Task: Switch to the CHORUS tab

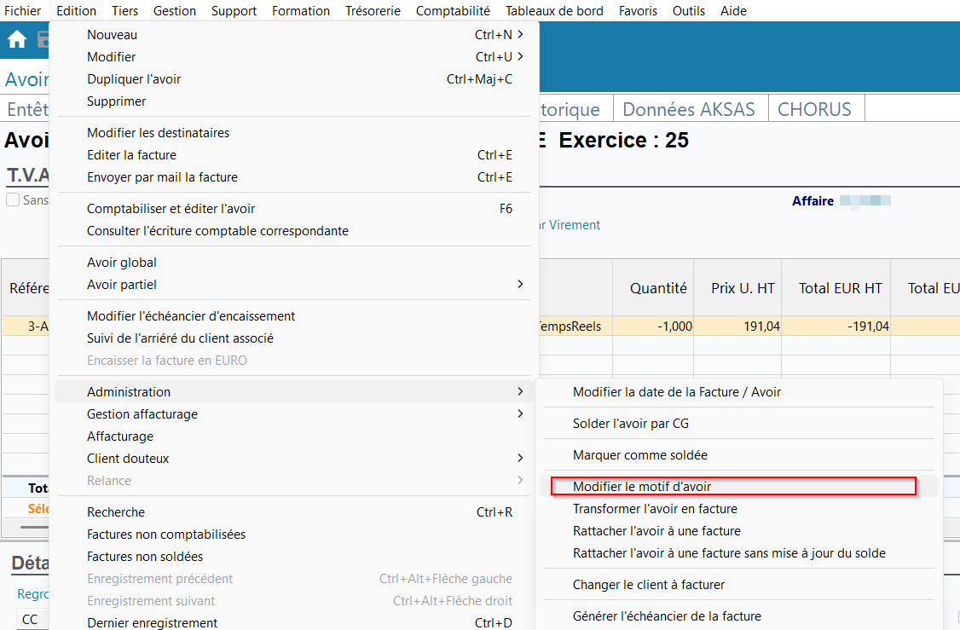Action: coord(814,110)
